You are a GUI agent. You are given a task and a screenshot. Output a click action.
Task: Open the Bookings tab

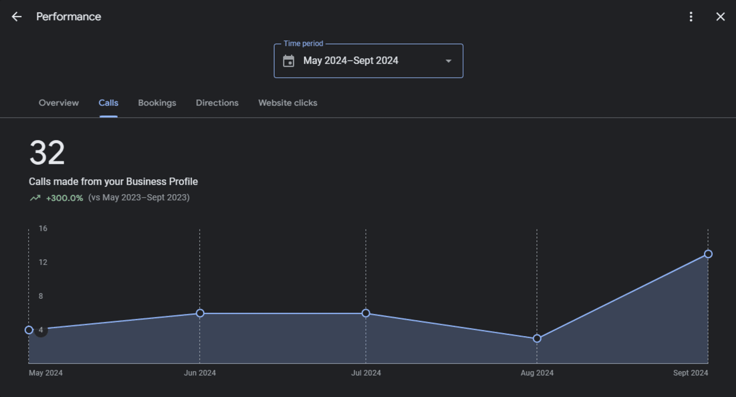tap(157, 103)
